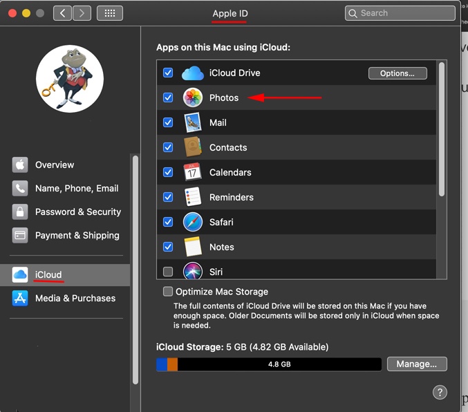Click the Notes notepad icon
The height and width of the screenshot is (412, 468).
pyautogui.click(x=192, y=247)
